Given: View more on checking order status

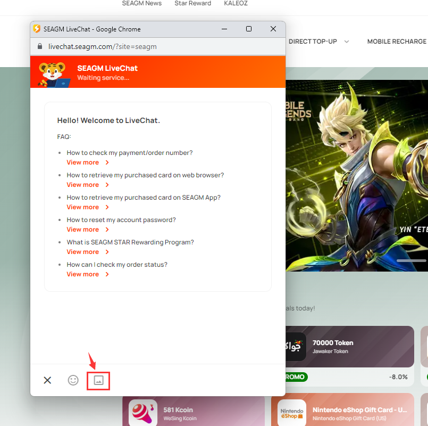Looking at the screenshot, I should click(x=88, y=274).
